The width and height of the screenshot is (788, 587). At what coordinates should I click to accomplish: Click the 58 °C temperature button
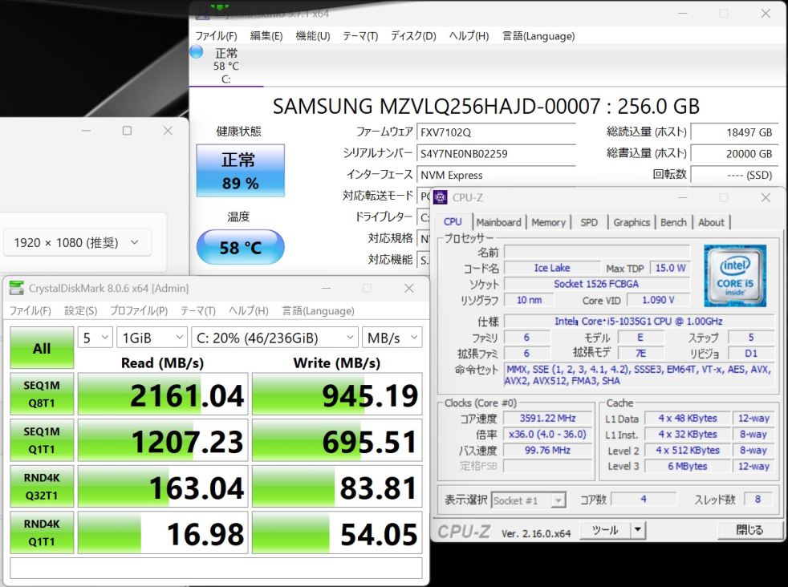tap(240, 247)
